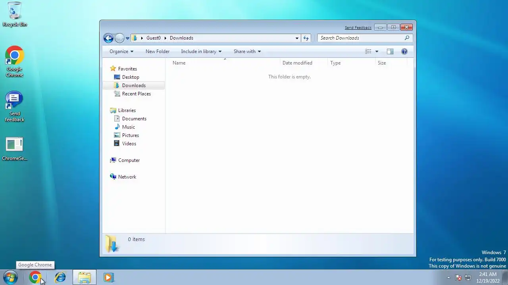Open the Organize menu
Image resolution: width=508 pixels, height=285 pixels.
point(121,51)
